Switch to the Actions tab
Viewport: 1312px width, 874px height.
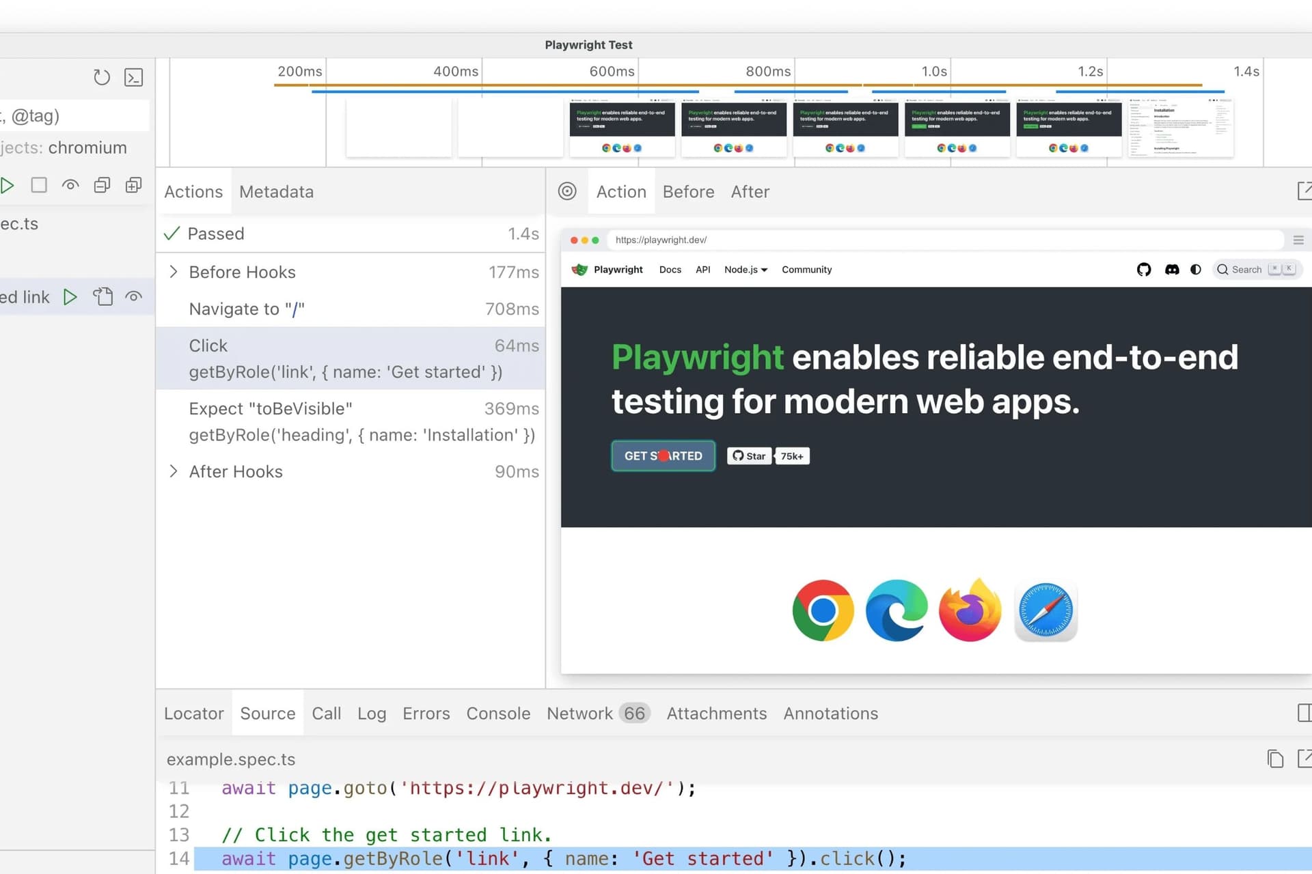click(x=193, y=192)
